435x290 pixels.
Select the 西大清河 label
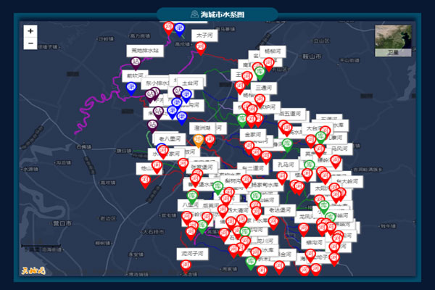[238, 211]
